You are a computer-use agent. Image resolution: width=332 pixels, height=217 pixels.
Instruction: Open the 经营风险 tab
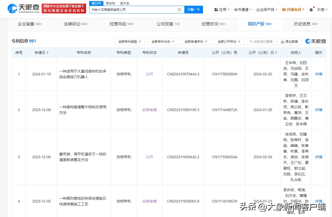pyautogui.click(x=122, y=24)
